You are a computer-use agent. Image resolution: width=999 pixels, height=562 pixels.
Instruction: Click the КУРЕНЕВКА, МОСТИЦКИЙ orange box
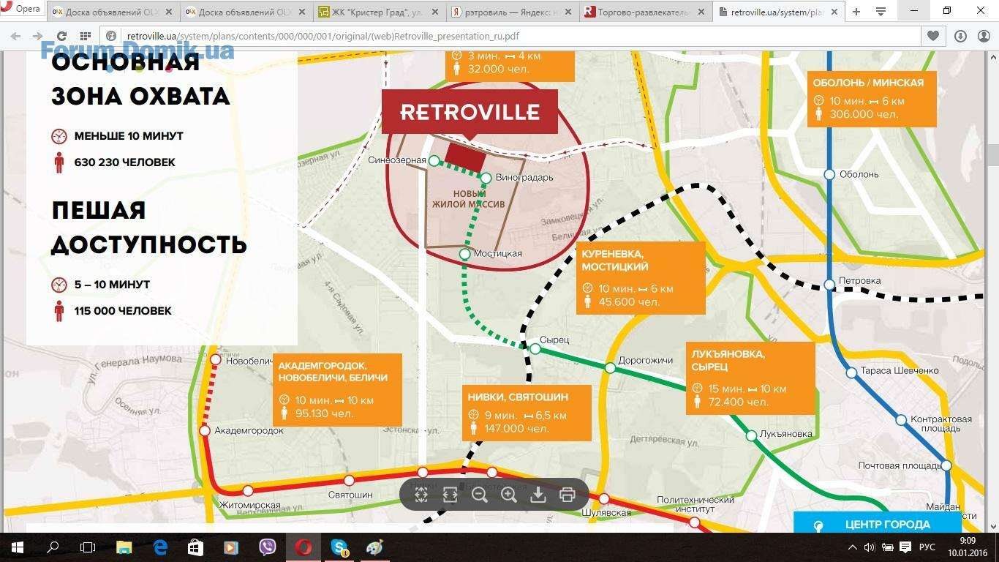(641, 278)
